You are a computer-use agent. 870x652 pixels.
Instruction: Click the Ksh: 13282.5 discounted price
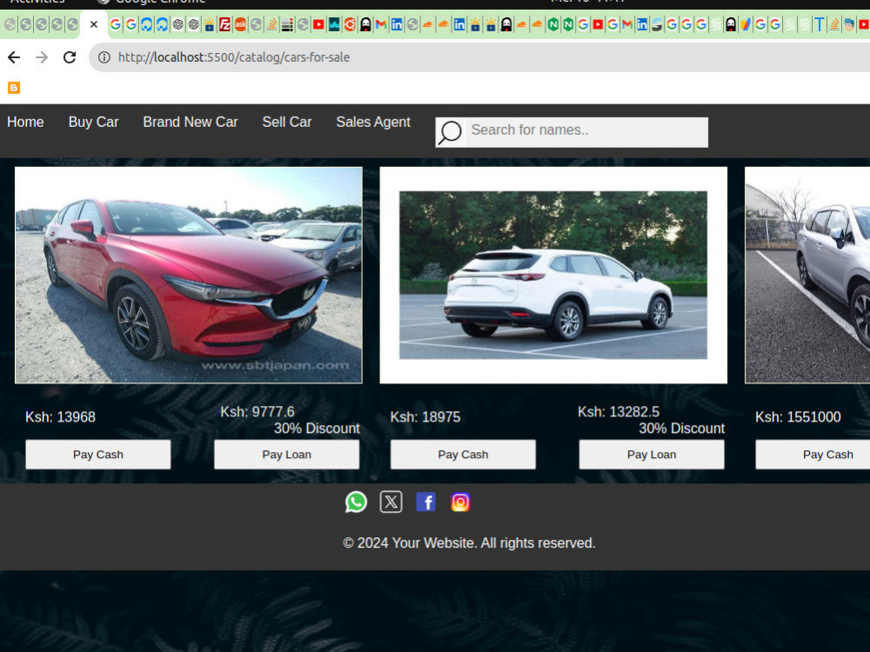click(619, 412)
